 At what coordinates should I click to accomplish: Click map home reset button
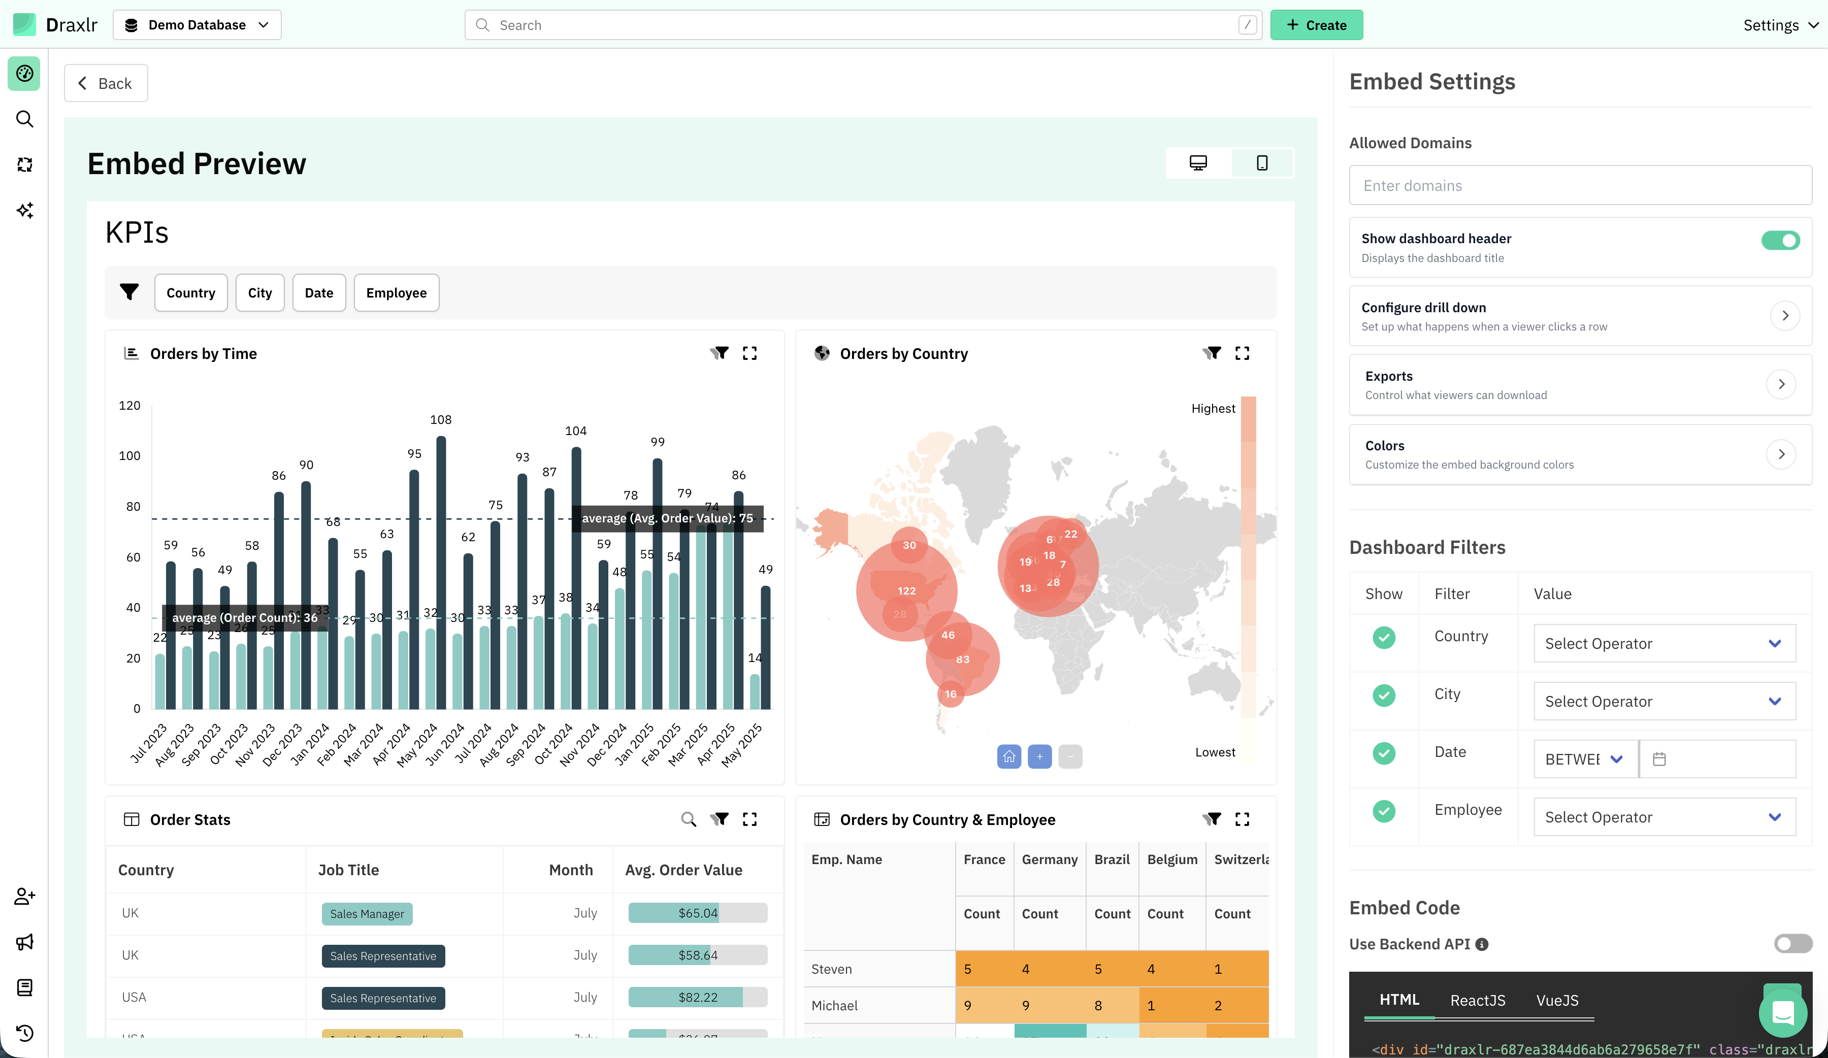coord(1008,756)
